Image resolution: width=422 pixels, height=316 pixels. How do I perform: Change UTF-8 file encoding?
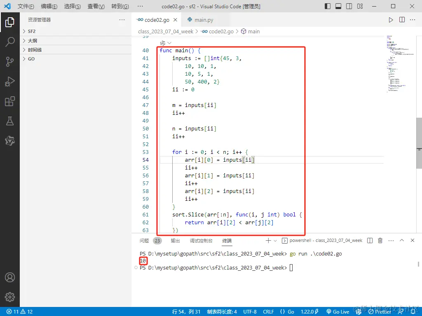coord(250,312)
